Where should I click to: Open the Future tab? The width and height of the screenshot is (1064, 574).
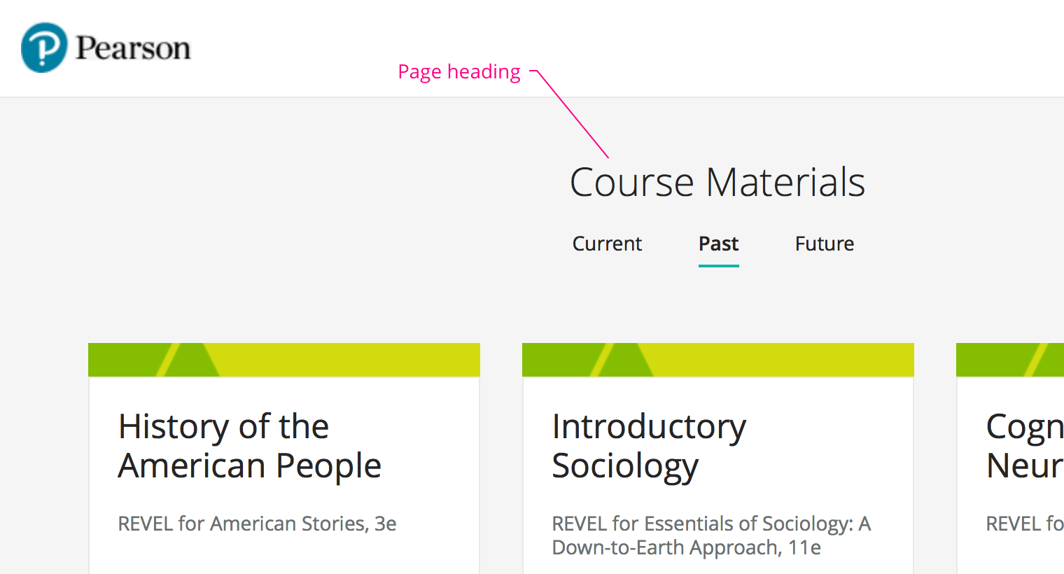point(824,244)
